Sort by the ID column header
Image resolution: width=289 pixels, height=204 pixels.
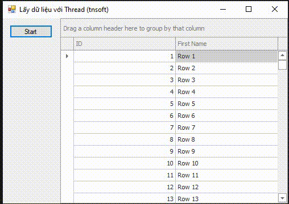point(125,44)
